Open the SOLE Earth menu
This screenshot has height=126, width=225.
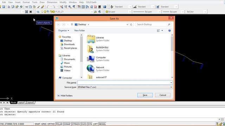pos(91,2)
